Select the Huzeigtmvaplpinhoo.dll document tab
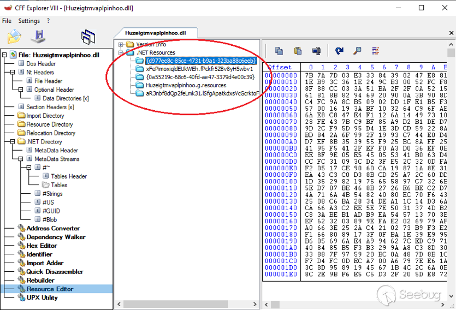This screenshot has width=456, height=310. (x=155, y=33)
